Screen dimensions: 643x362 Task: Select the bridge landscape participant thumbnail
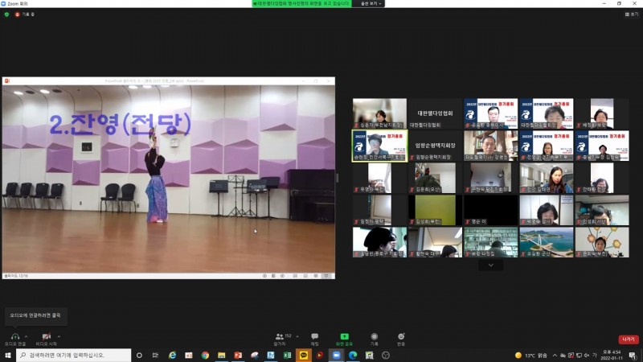(x=546, y=241)
